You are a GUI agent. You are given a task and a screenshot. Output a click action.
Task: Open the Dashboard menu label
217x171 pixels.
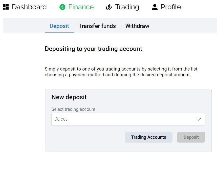click(29, 7)
